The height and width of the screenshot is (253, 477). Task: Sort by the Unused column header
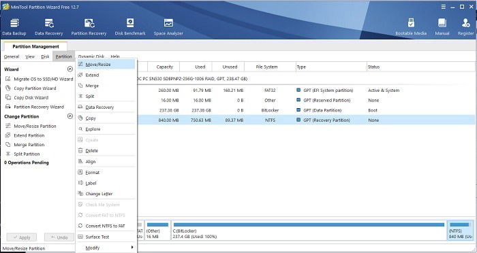tap(228, 67)
